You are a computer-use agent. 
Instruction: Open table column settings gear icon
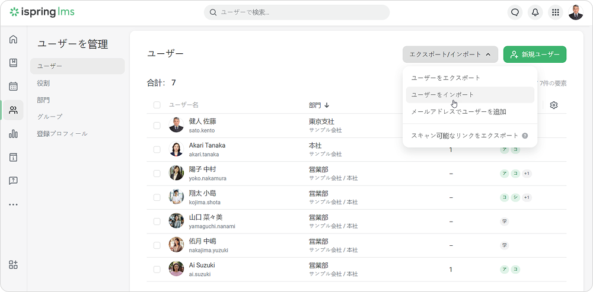tap(554, 105)
